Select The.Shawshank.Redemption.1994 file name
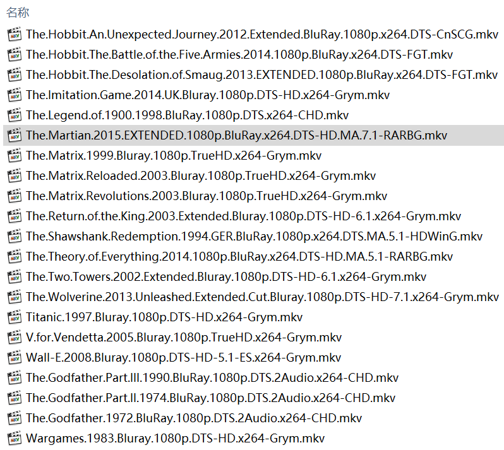 (x=254, y=237)
